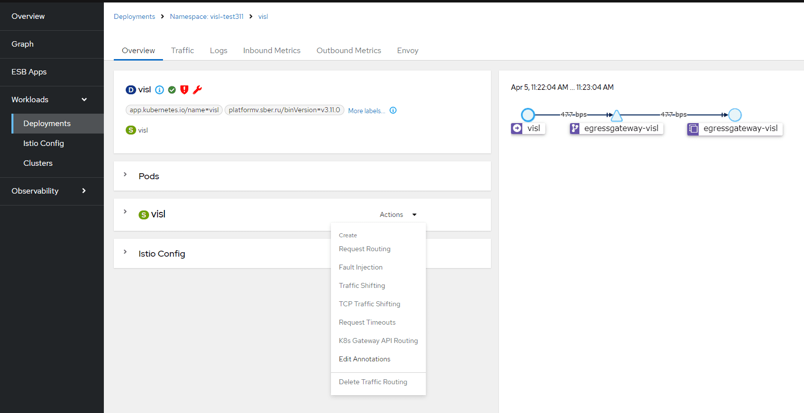Collapse the Workloads sidebar group
804x413 pixels.
click(x=84, y=100)
